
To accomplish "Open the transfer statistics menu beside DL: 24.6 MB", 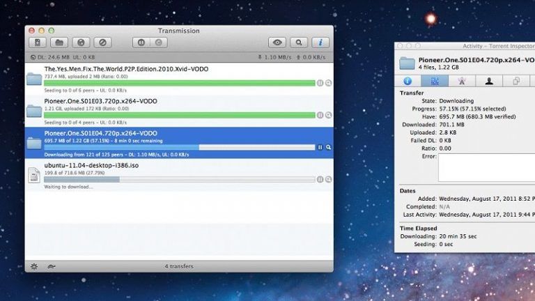I will click(x=33, y=57).
